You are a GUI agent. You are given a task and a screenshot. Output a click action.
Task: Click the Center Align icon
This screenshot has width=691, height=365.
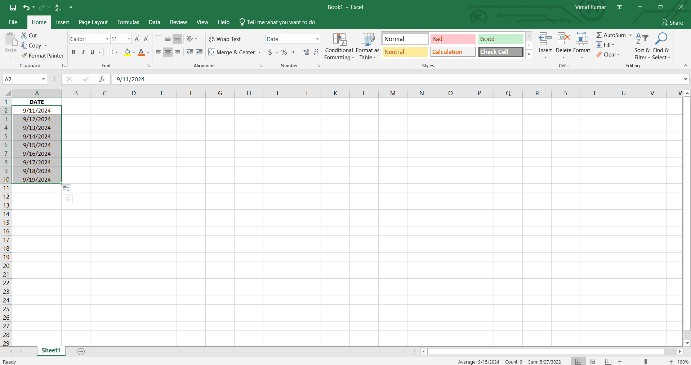click(x=168, y=52)
